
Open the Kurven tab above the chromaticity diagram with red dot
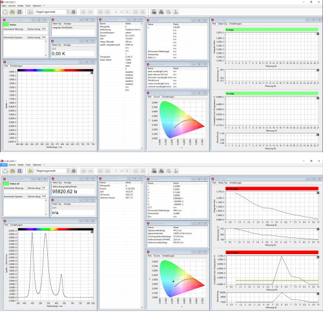(x=157, y=256)
